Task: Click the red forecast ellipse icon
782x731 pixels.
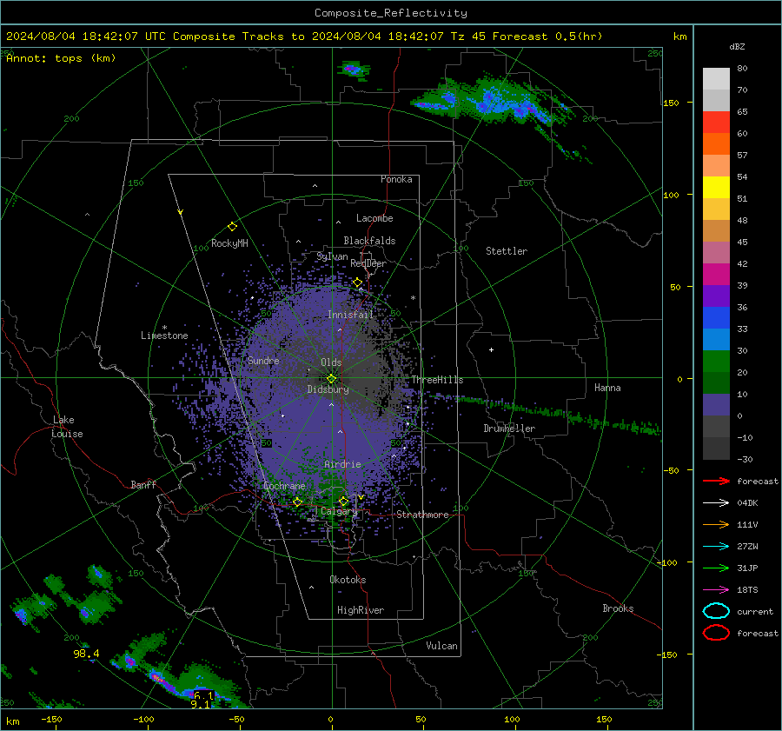Action: (x=716, y=633)
